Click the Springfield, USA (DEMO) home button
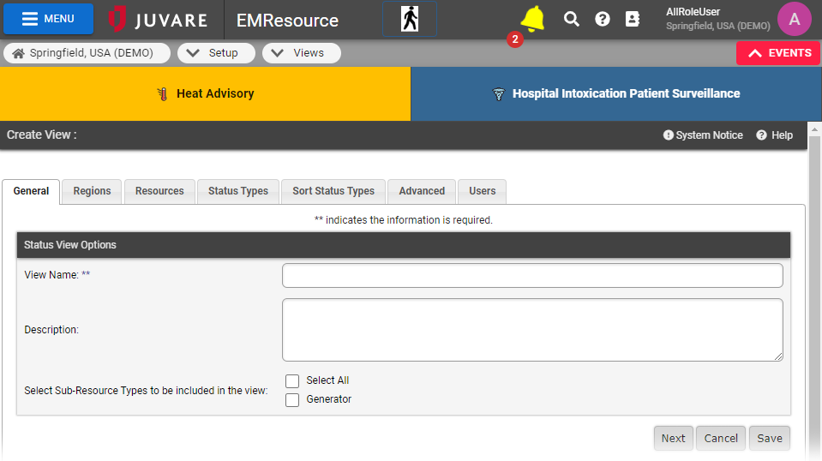The image size is (822, 461). pyautogui.click(x=87, y=53)
